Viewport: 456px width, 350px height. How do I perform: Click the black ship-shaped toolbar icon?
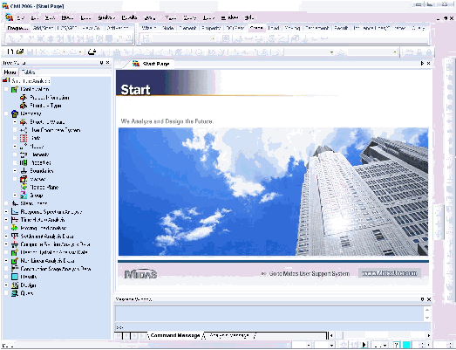(x=92, y=51)
